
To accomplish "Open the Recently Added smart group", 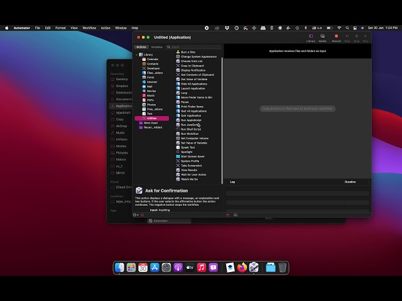I will click(x=153, y=127).
